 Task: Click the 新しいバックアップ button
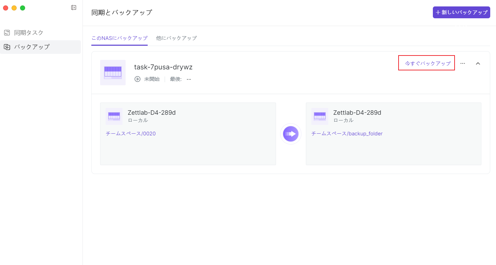click(461, 12)
